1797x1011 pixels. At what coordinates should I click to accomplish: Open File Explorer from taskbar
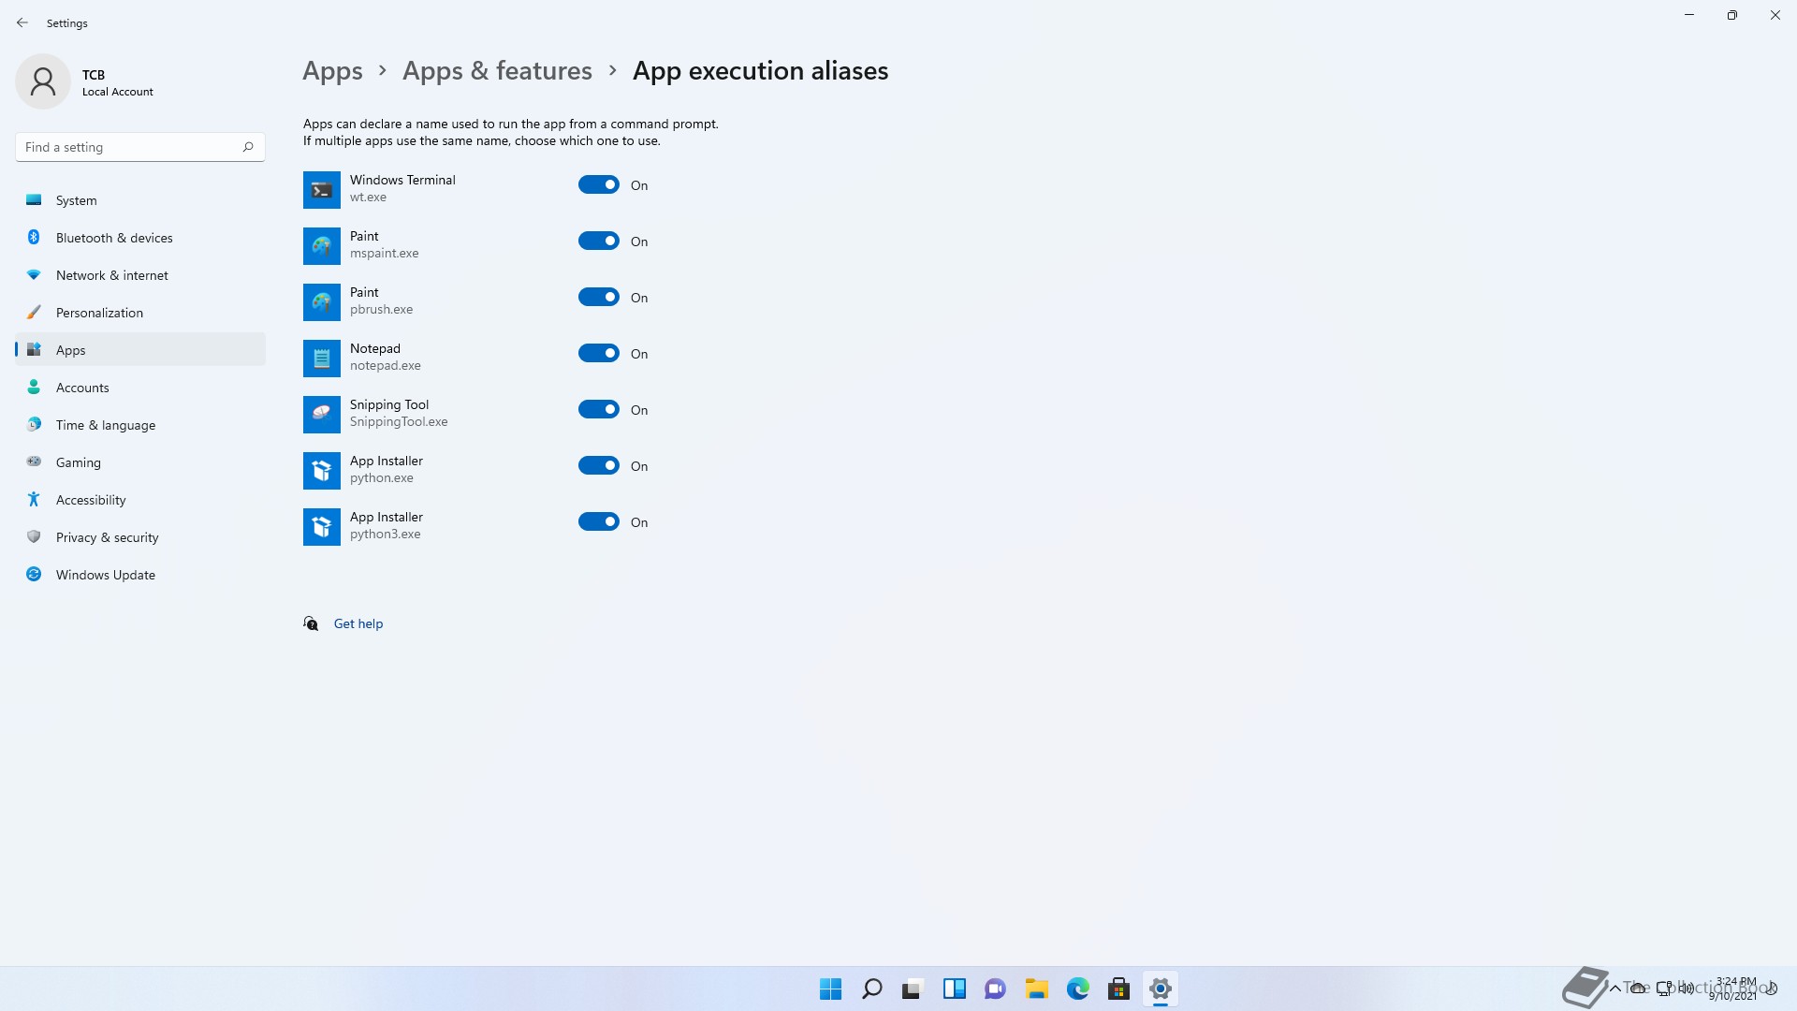pyautogui.click(x=1036, y=989)
